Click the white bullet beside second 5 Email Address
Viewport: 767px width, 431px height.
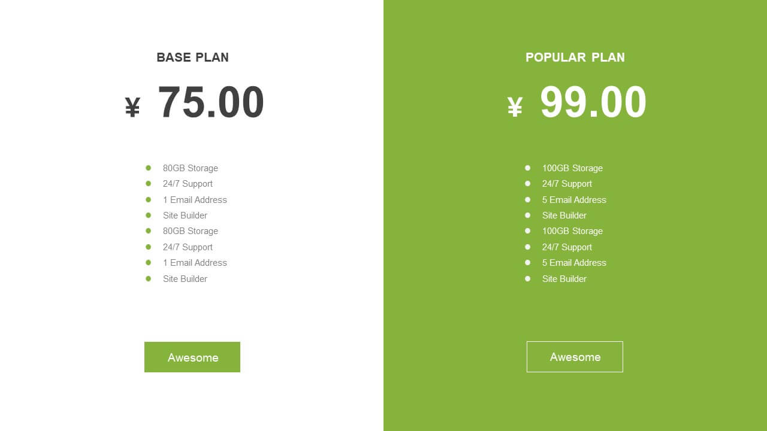click(528, 262)
